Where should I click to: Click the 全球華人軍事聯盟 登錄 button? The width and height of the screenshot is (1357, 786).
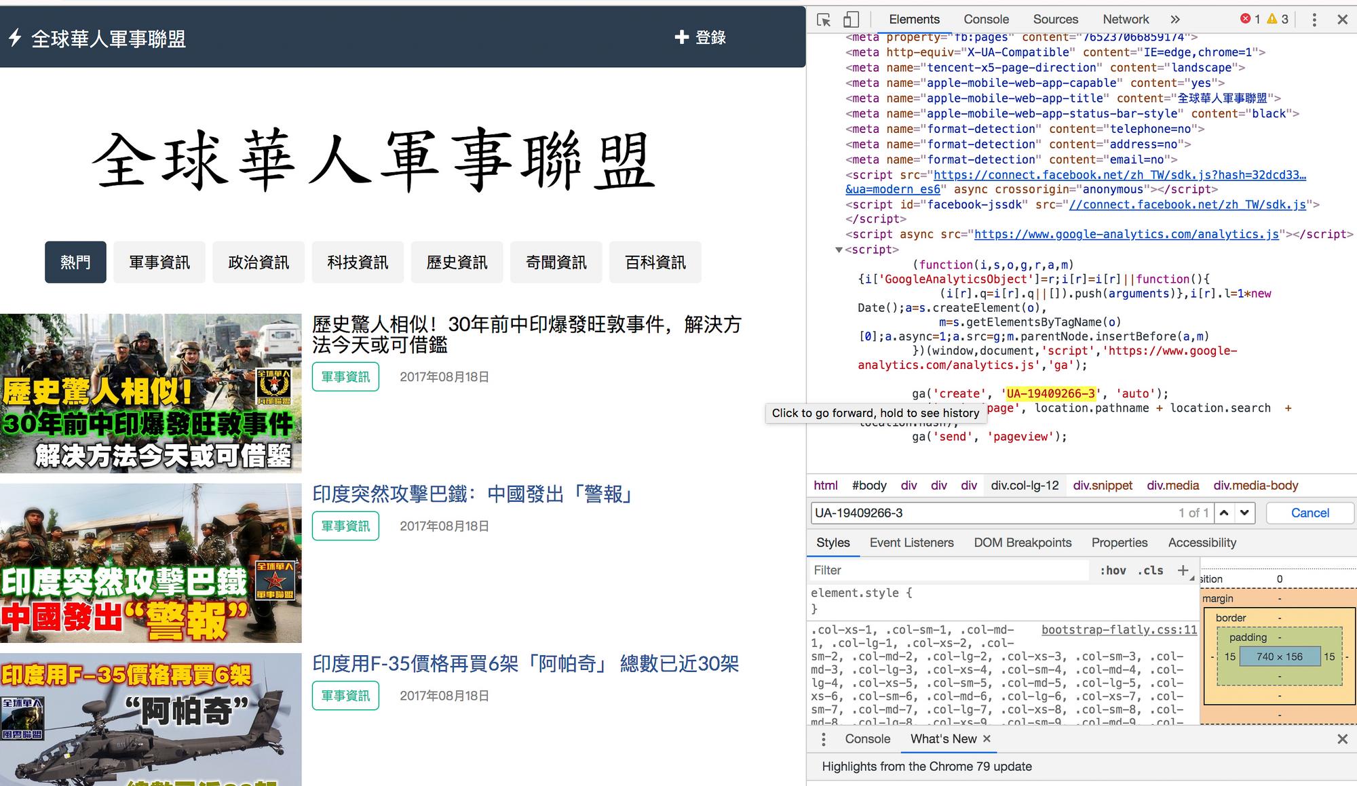tap(700, 37)
